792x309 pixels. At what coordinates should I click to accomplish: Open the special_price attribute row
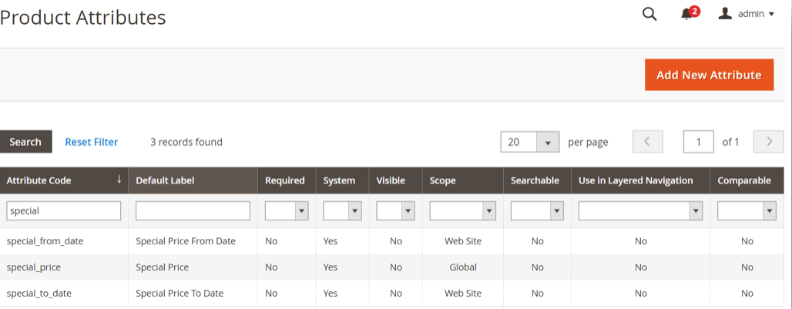coord(392,267)
